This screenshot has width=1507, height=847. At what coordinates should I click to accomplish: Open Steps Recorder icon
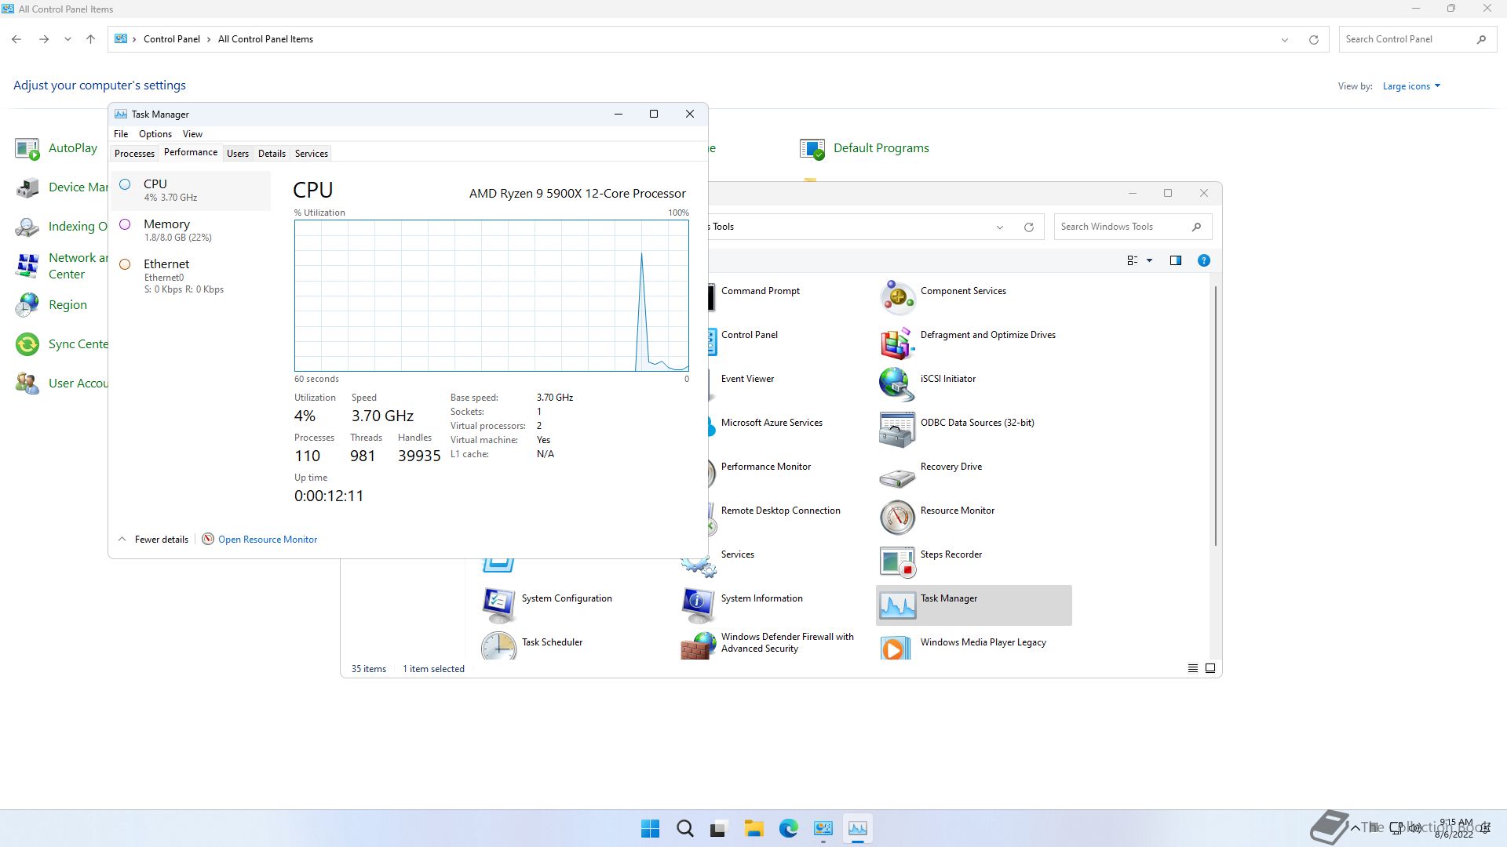coord(897,562)
